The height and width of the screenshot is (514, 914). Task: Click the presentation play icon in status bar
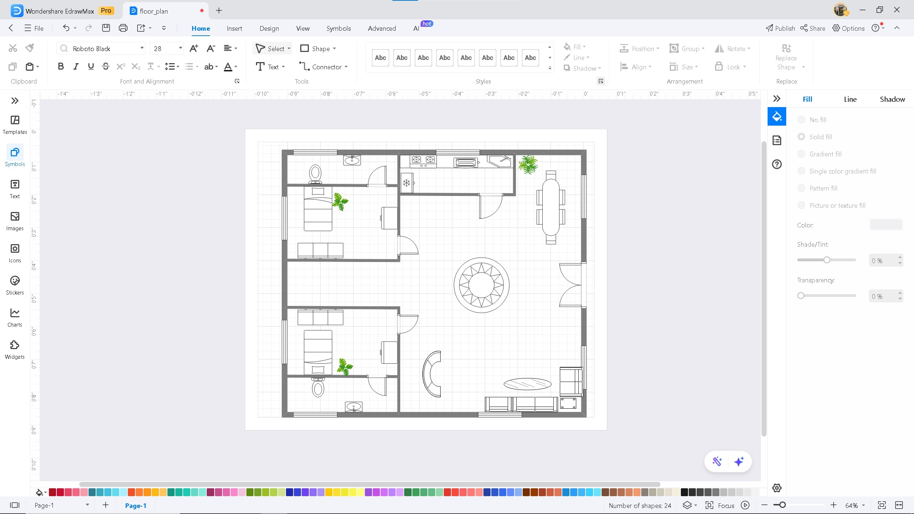tap(745, 505)
